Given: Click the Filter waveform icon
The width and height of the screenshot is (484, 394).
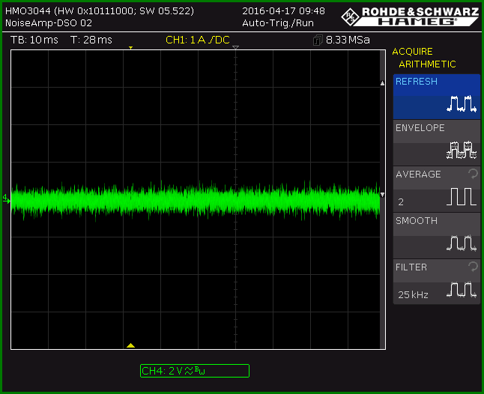Looking at the screenshot, I should pyautogui.click(x=462, y=289).
